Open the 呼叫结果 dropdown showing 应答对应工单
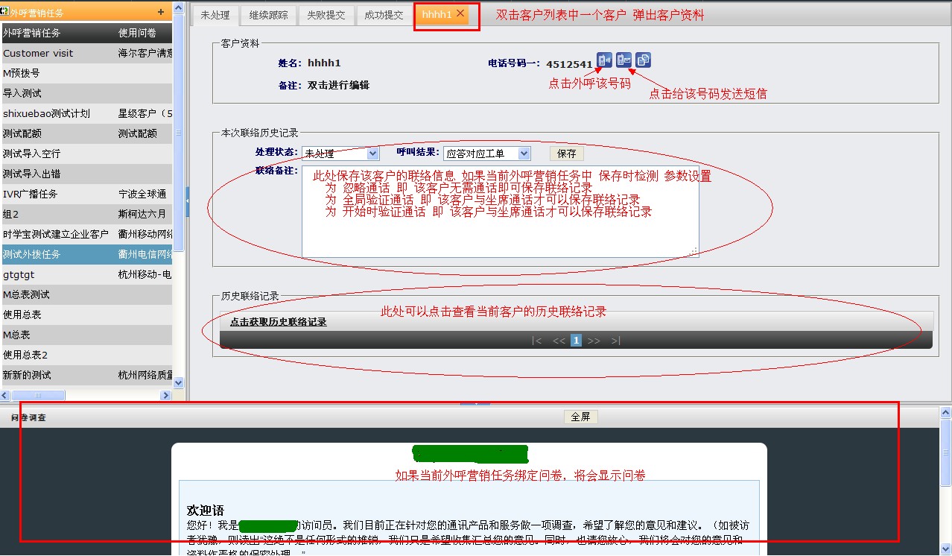Image resolution: width=952 pixels, height=556 pixels. click(x=486, y=154)
